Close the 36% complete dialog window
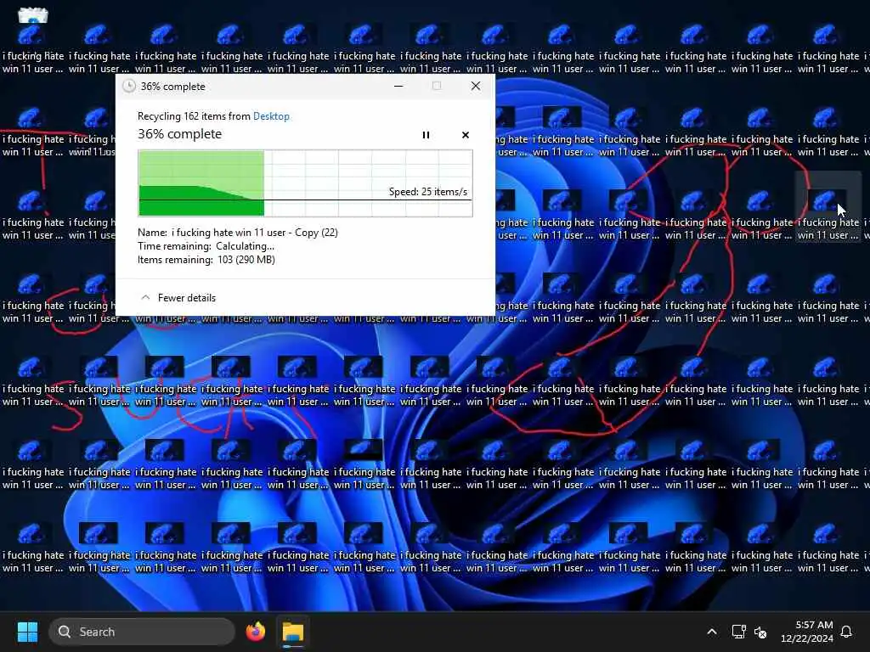Screen dimensions: 870x652 point(476,86)
